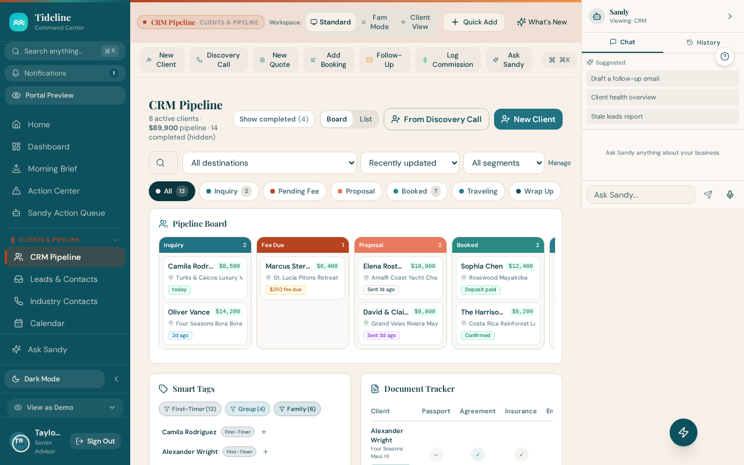Toggle Show completed (4) clients
This screenshot has width=744, height=465.
click(x=274, y=119)
